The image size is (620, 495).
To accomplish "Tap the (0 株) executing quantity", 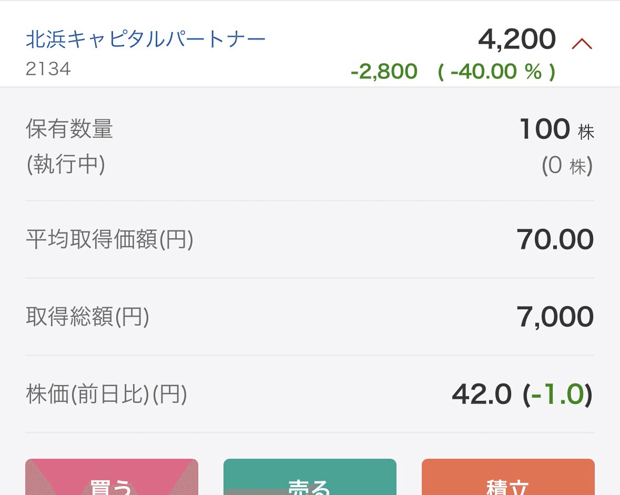I will [567, 166].
